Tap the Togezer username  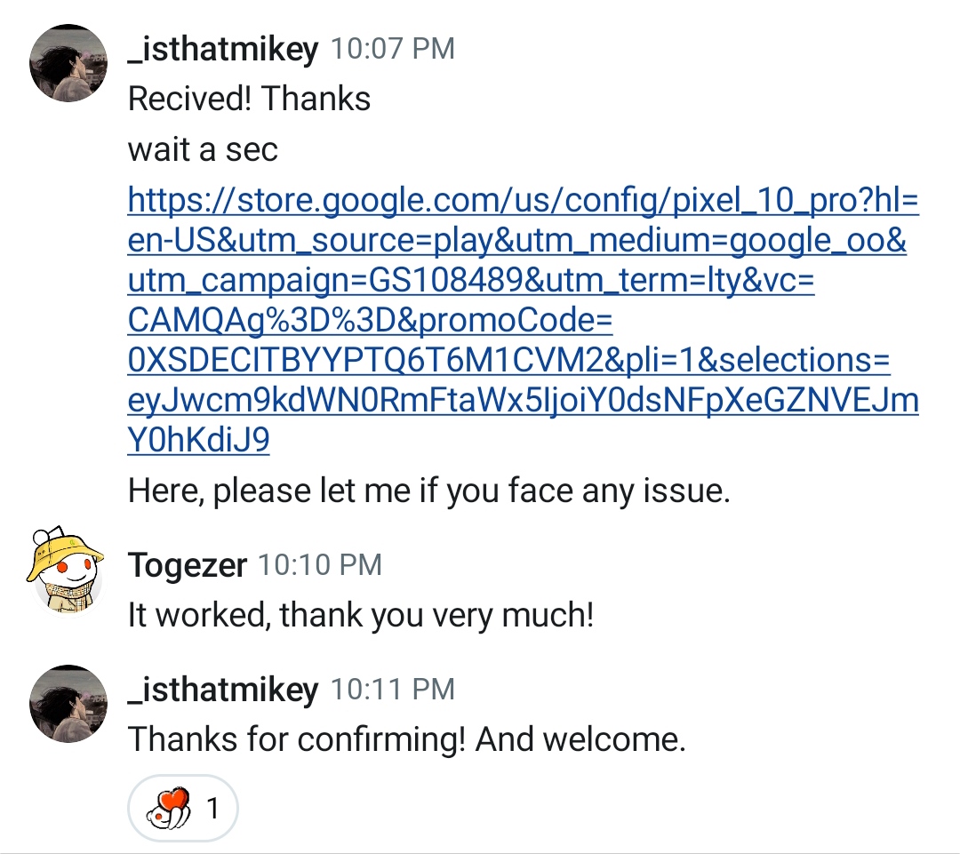pyautogui.click(x=187, y=565)
